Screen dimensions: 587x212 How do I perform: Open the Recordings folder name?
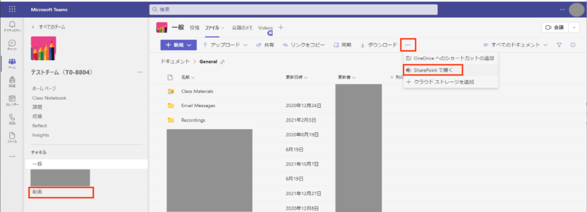click(193, 120)
